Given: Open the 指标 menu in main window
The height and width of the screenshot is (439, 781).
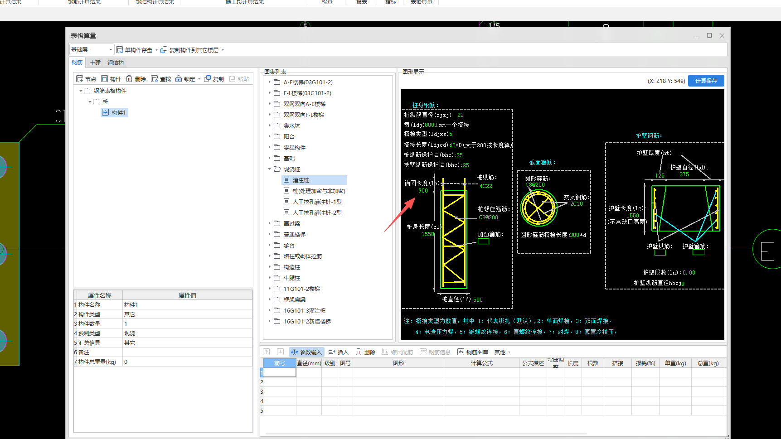Looking at the screenshot, I should pos(391,2).
